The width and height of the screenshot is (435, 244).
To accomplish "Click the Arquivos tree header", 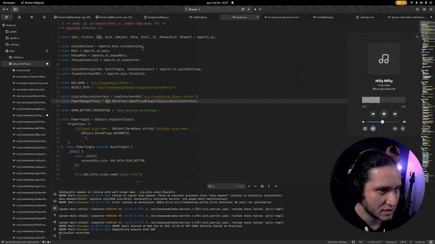I will [10, 25].
